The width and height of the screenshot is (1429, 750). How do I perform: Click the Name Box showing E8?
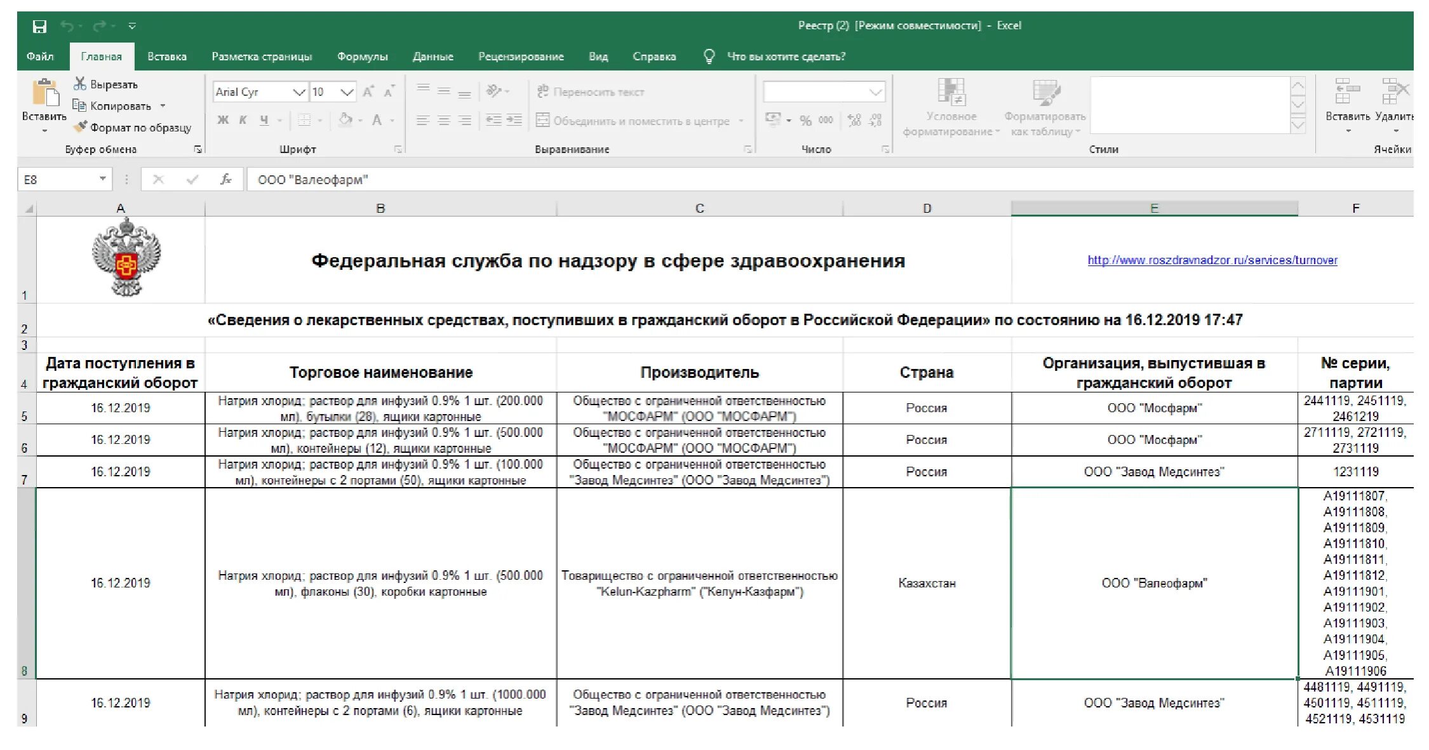[x=65, y=180]
